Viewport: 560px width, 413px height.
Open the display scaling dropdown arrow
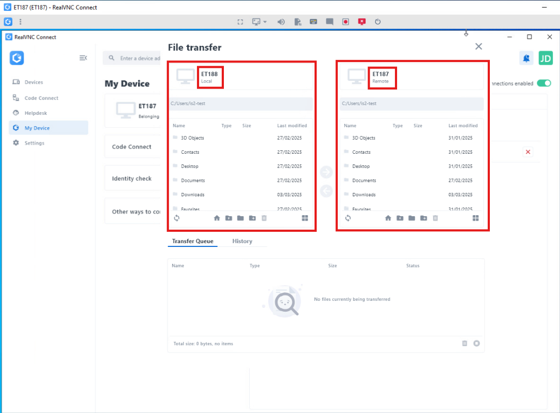(265, 22)
